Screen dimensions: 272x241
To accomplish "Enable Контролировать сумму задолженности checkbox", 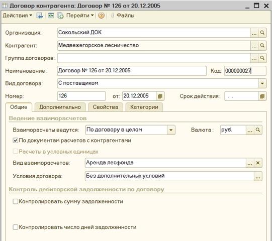I will [x=16, y=201].
